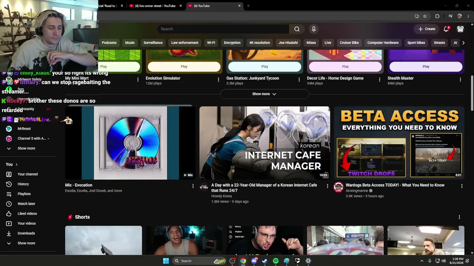Select the Joe Hisaishi chip
This screenshot has height=266, width=474.
(x=288, y=42)
